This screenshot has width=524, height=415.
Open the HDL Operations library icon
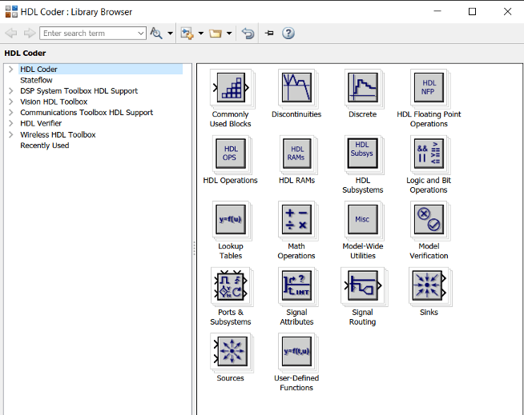tap(231, 154)
